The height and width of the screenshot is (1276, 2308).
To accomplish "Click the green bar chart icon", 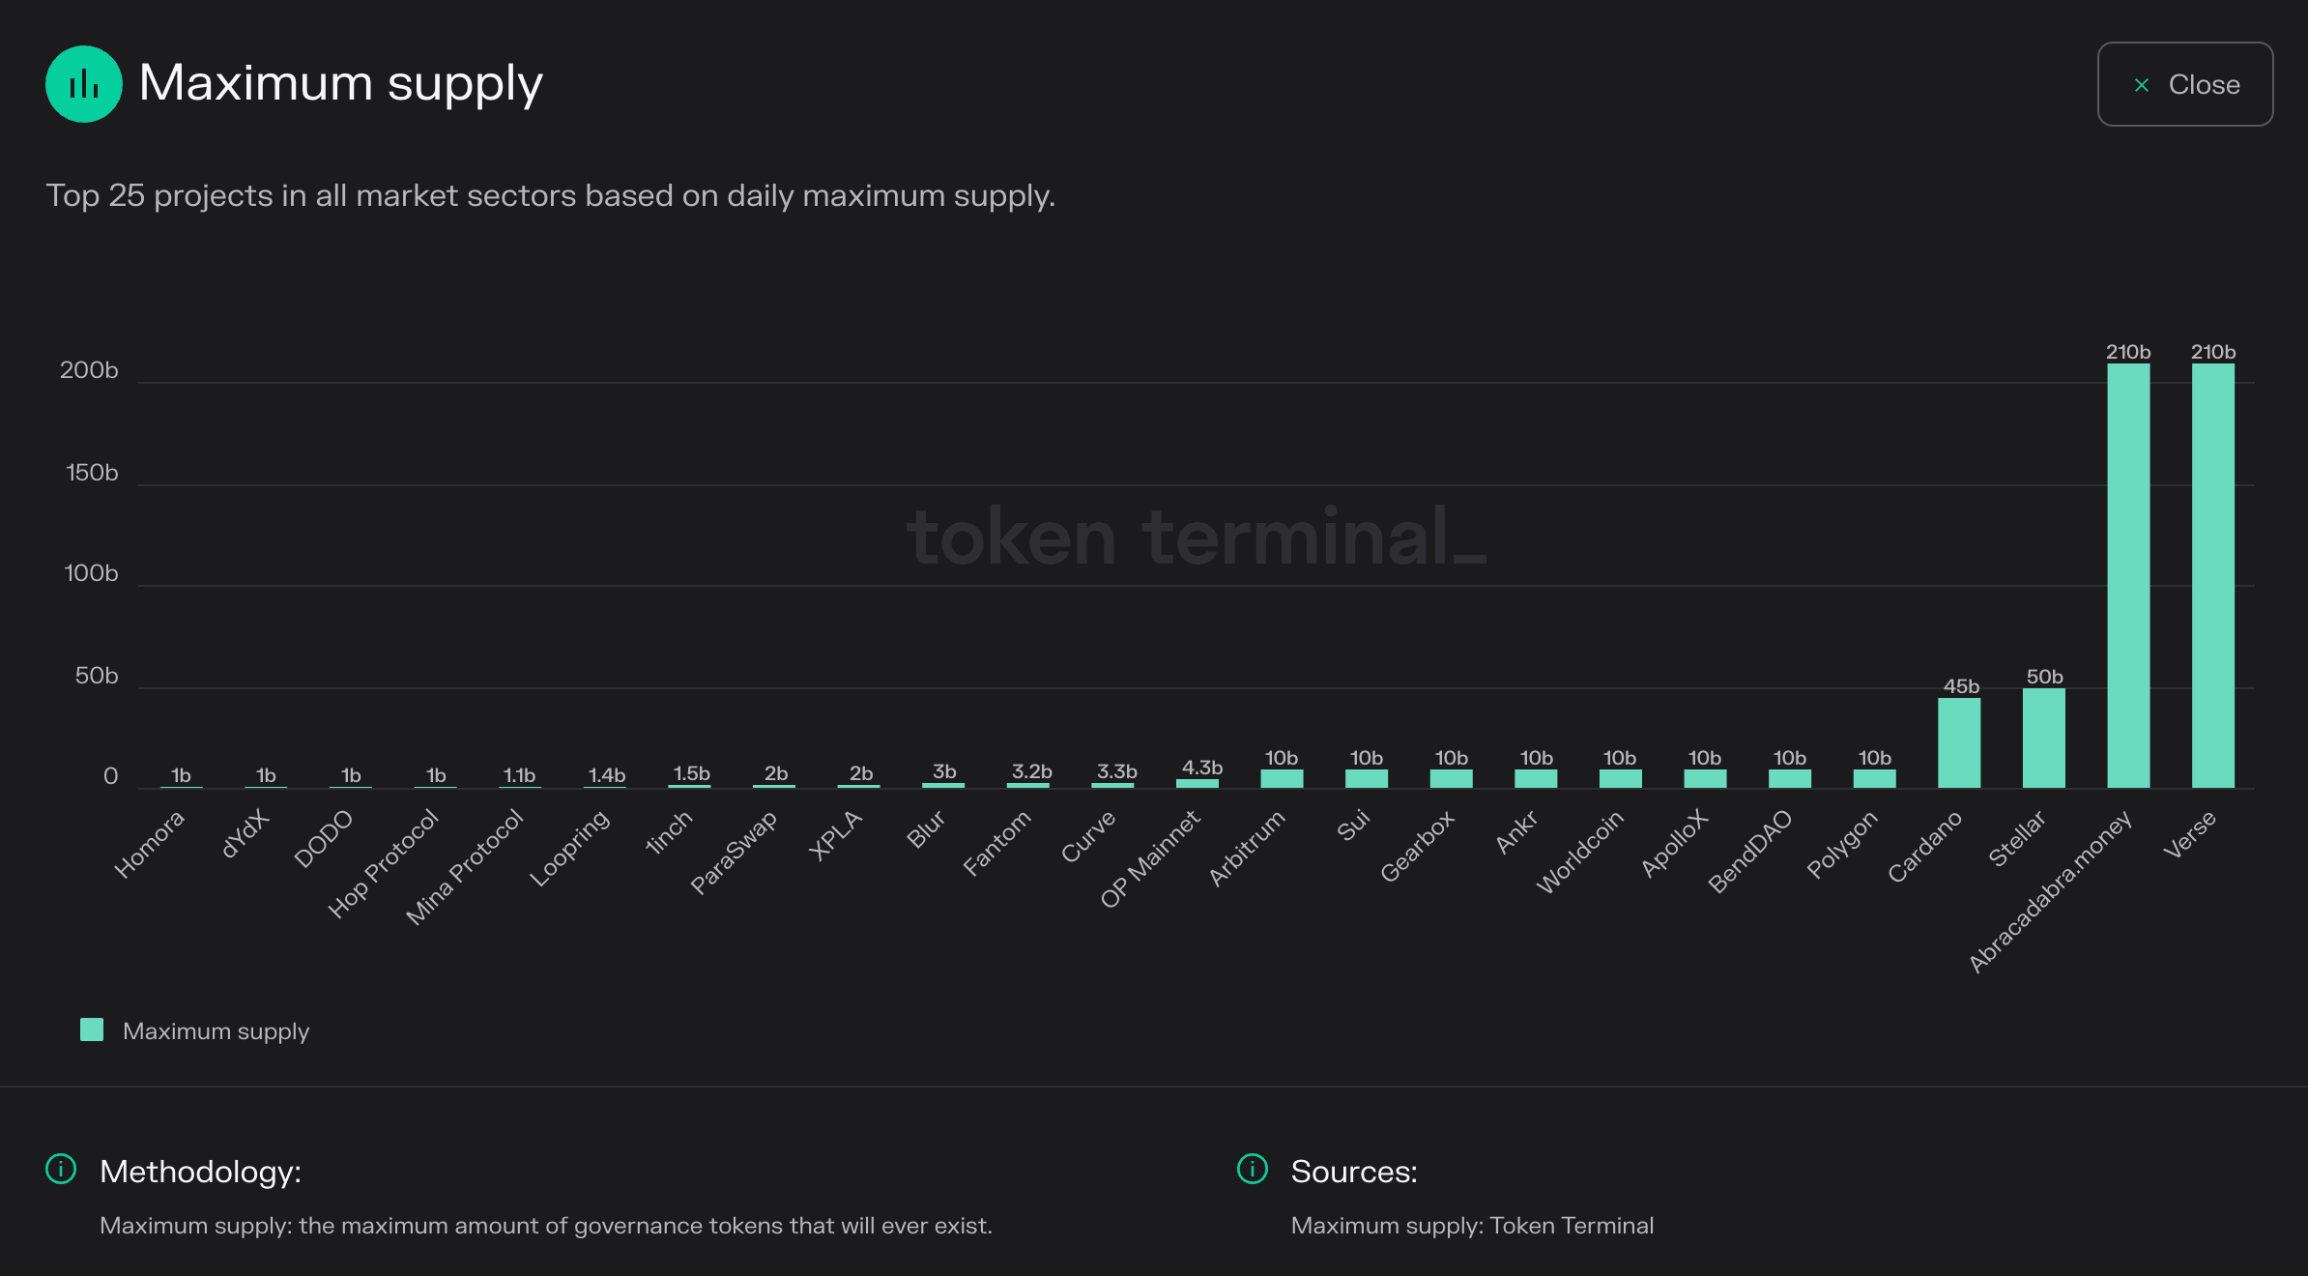I will (84, 84).
